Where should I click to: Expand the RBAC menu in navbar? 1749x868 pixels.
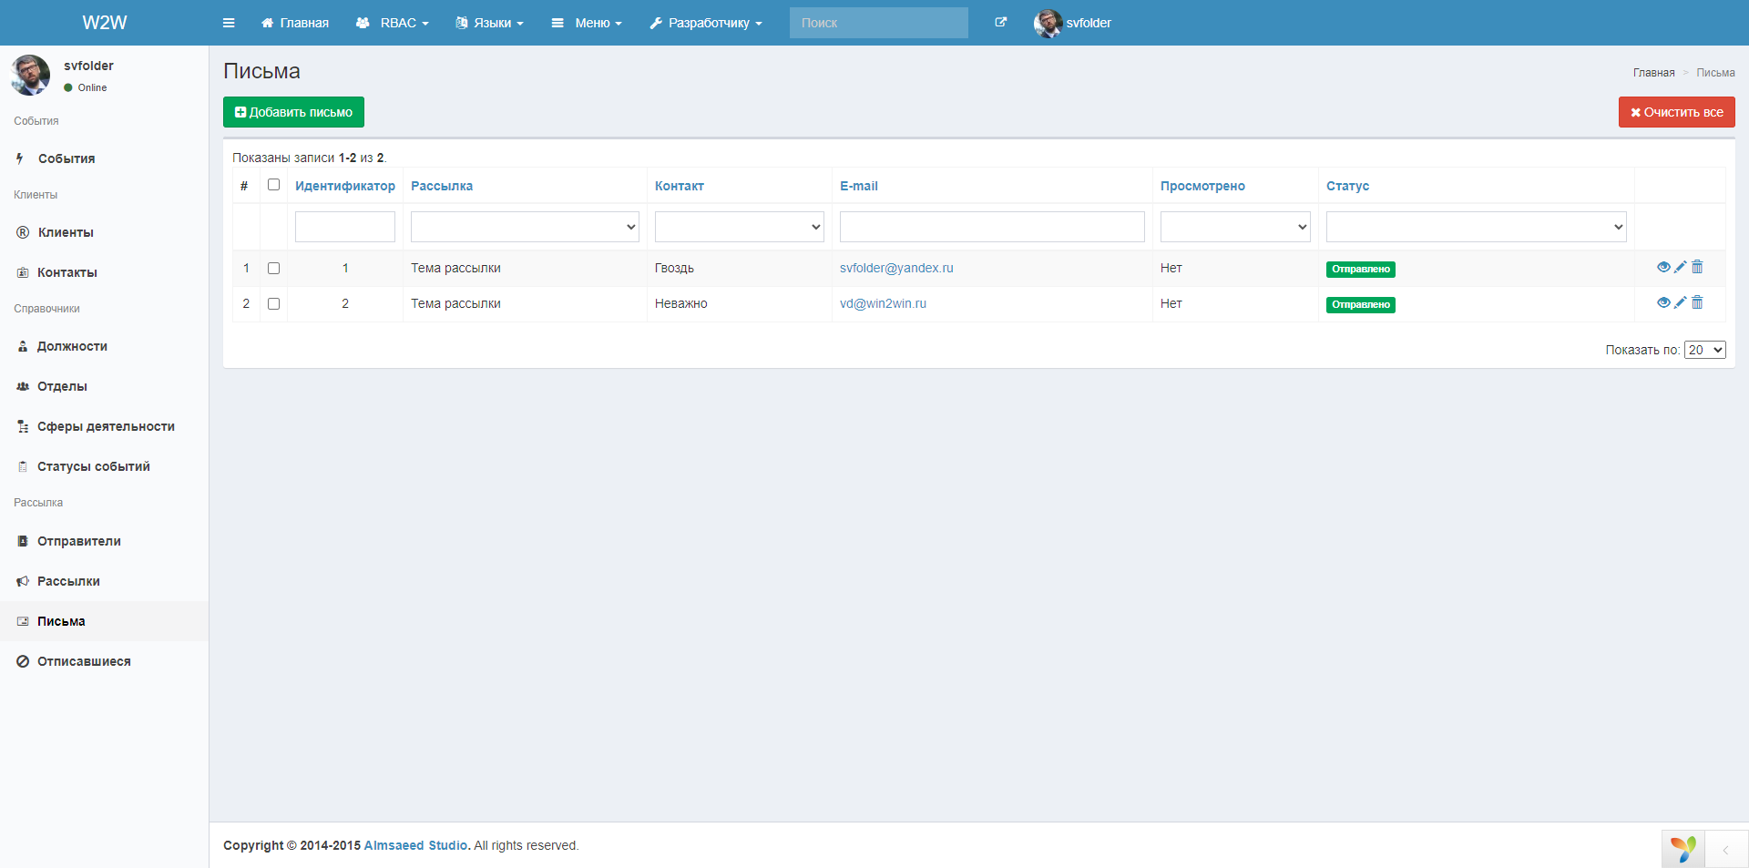392,23
